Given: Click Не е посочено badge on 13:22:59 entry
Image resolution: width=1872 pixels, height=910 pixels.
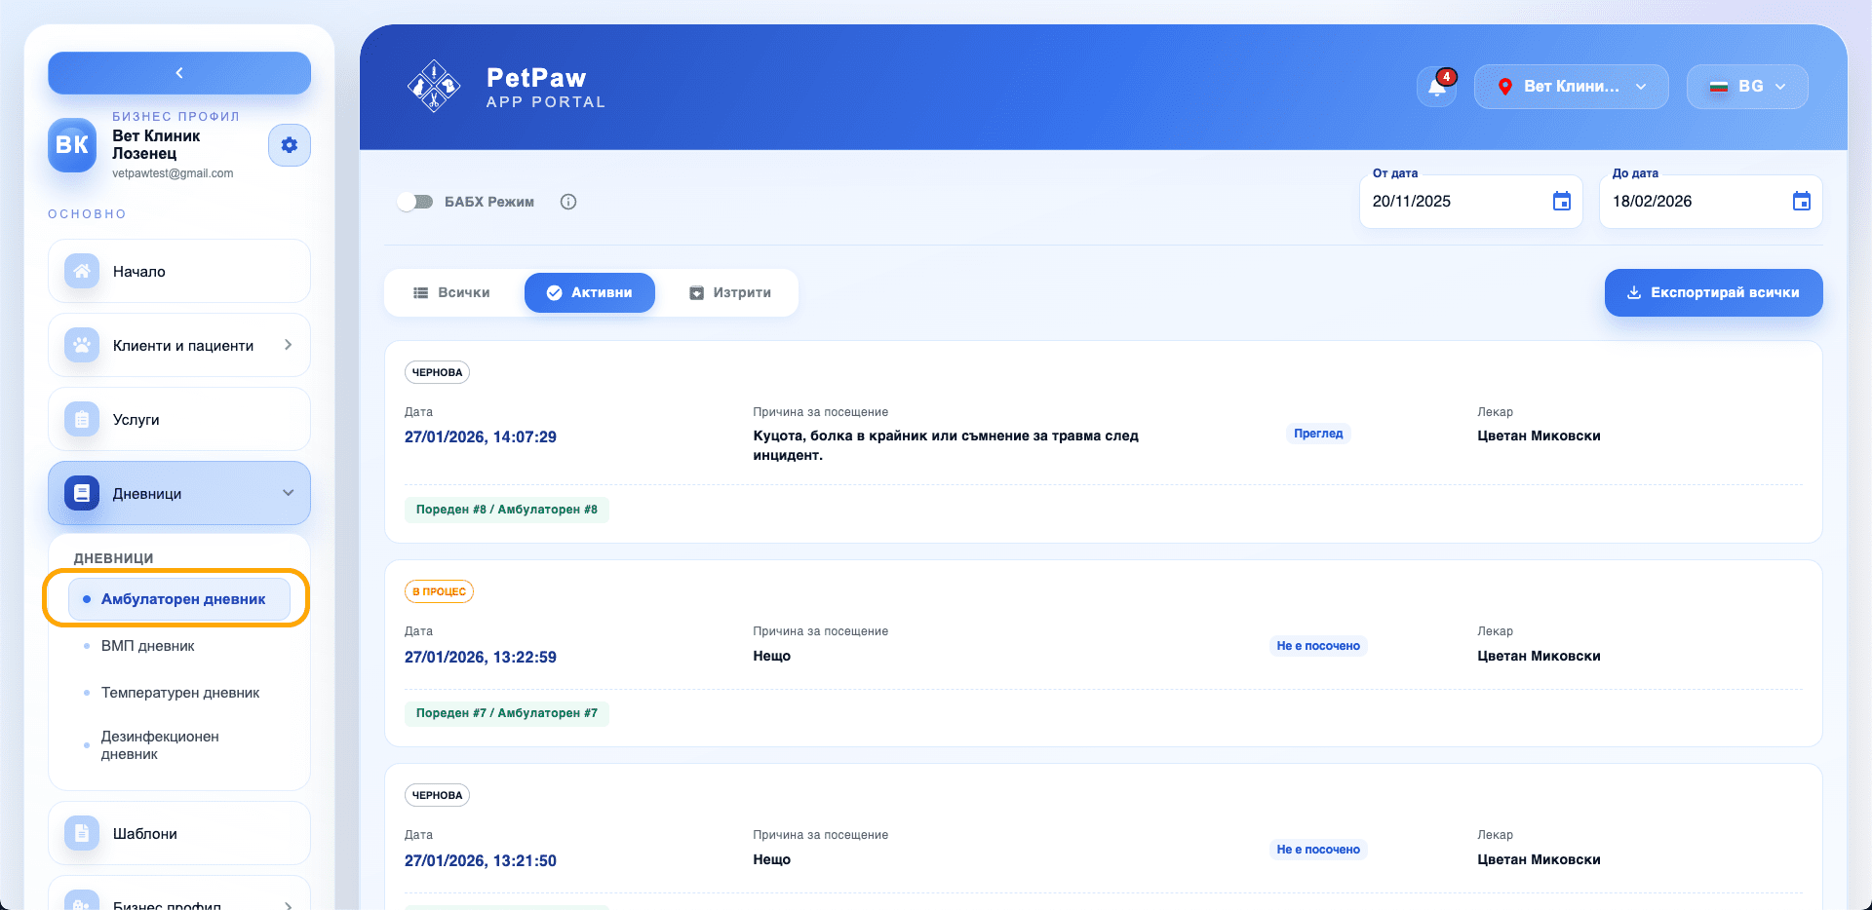Looking at the screenshot, I should point(1318,646).
